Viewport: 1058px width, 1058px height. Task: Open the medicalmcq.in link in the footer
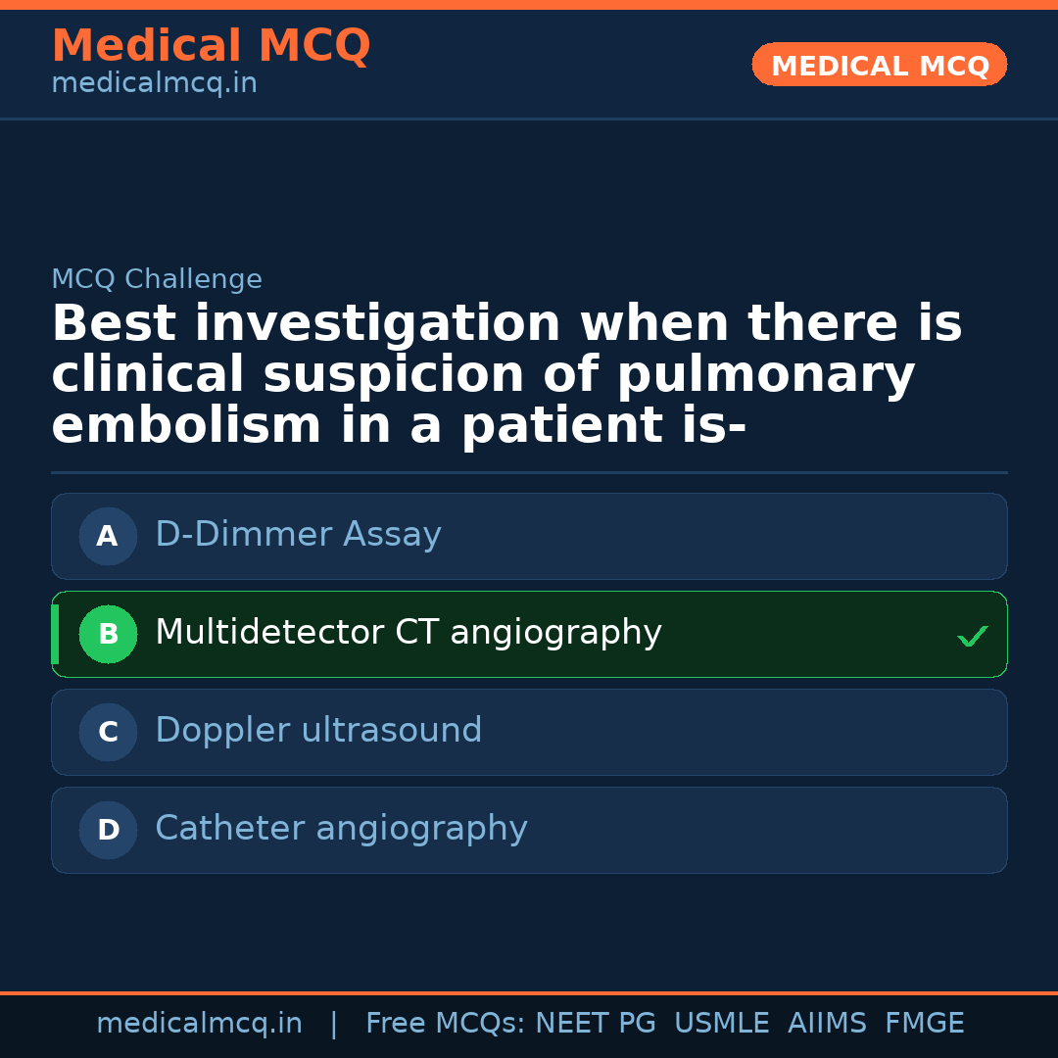point(199,1024)
